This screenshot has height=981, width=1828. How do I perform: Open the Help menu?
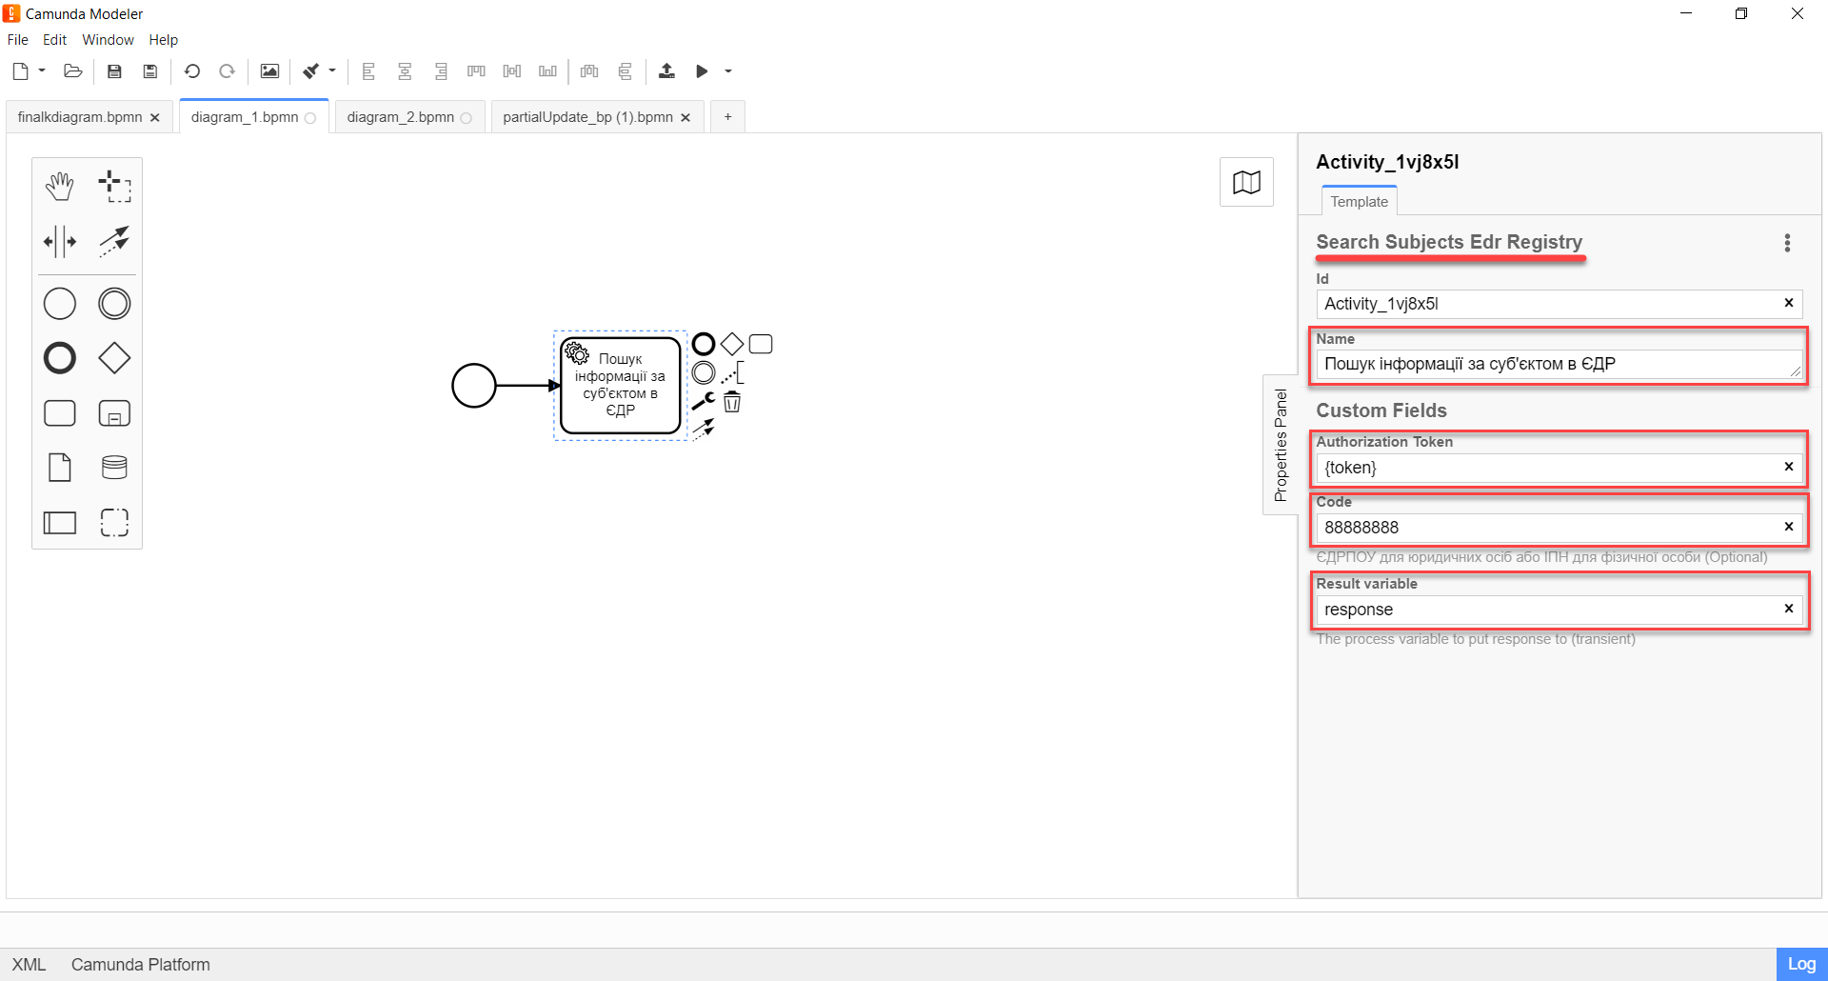pyautogui.click(x=163, y=40)
